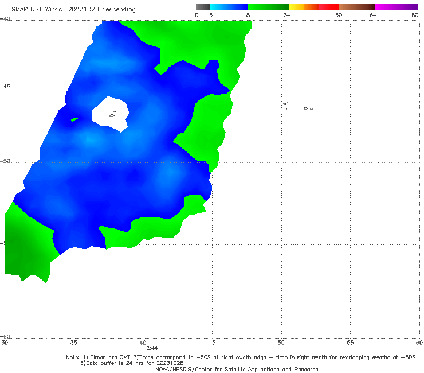Click the latitude axis label '-45'
This screenshot has height=373, width=424.
(5, 87)
